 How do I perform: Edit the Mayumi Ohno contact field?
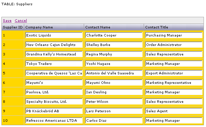tap(114, 83)
